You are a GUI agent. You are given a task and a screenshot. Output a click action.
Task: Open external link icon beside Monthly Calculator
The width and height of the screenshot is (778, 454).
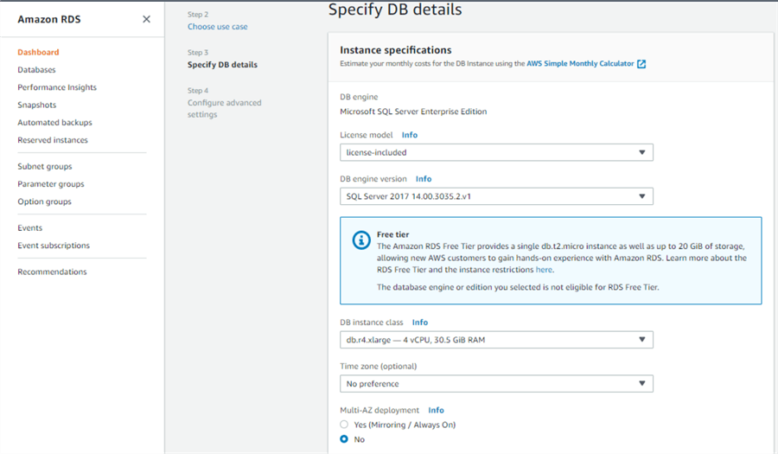point(641,64)
